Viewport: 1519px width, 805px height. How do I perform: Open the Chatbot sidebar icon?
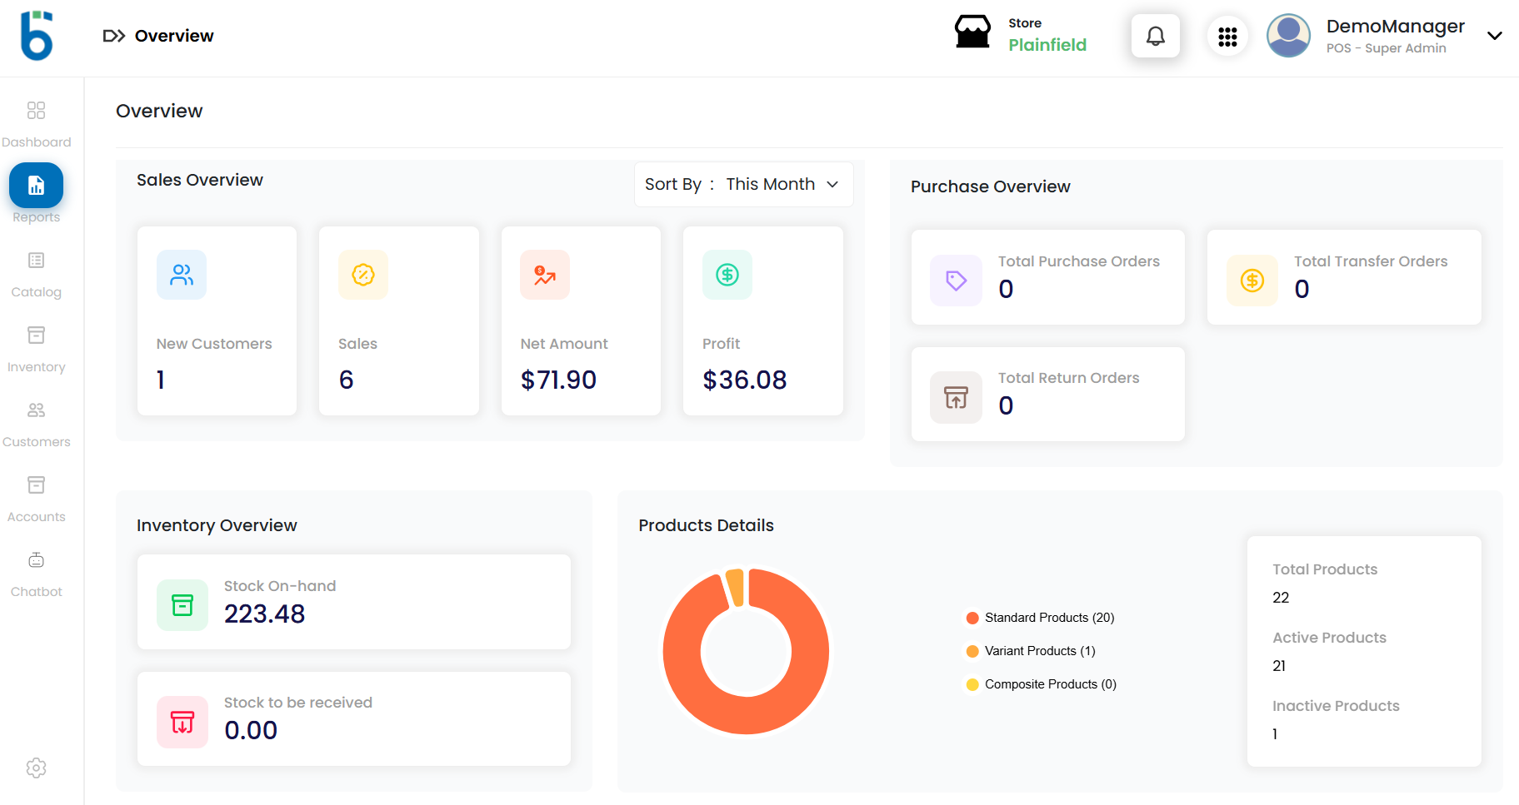[36, 560]
